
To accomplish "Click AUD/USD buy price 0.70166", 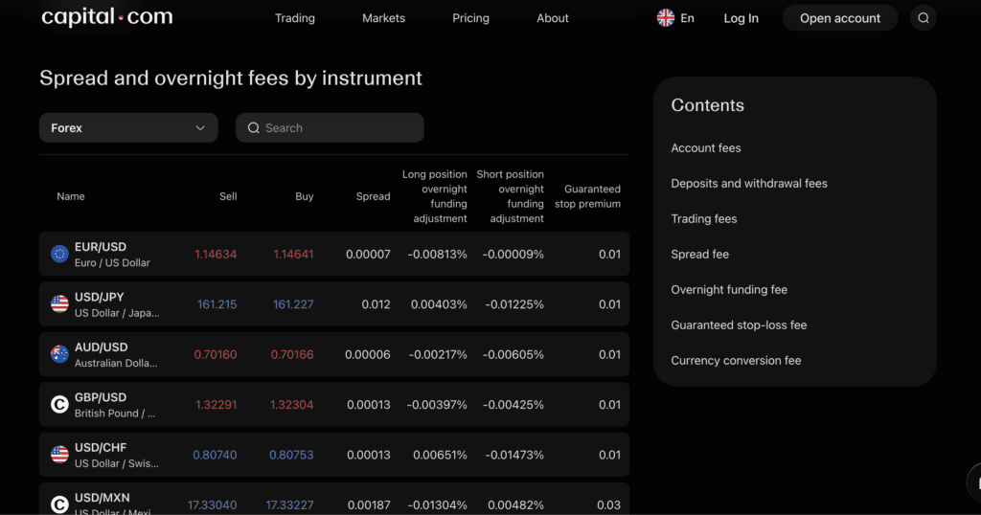I will [291, 354].
